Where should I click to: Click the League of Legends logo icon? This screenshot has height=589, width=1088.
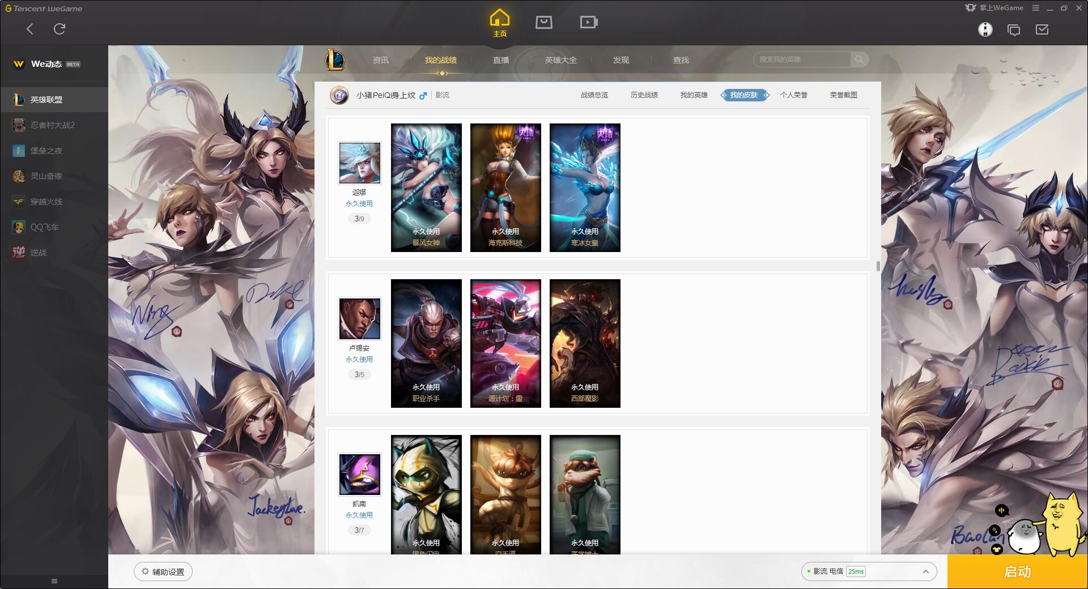pyautogui.click(x=335, y=59)
